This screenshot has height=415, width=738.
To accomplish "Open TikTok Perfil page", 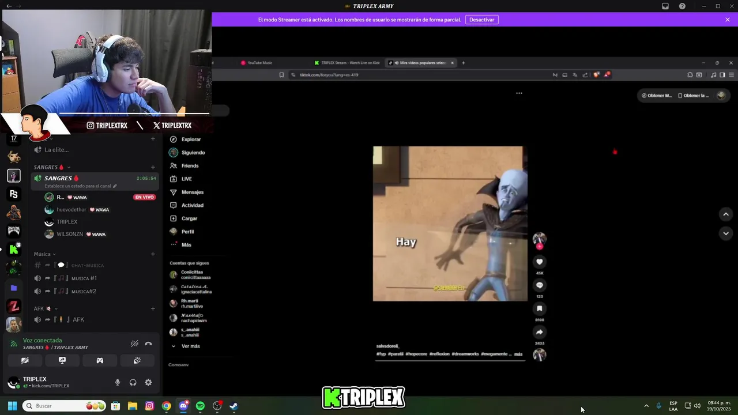I will 182,232.
